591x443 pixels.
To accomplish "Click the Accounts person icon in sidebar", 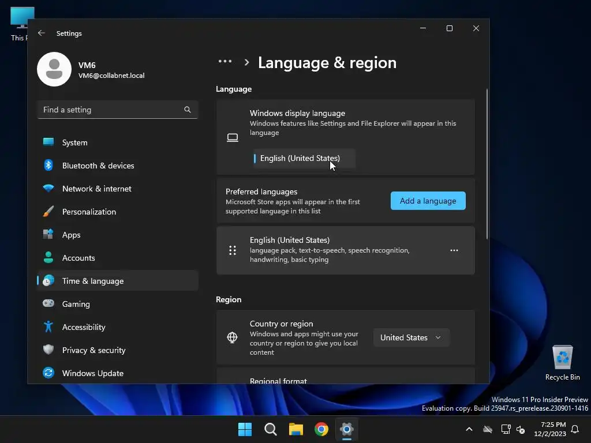I will [48, 257].
